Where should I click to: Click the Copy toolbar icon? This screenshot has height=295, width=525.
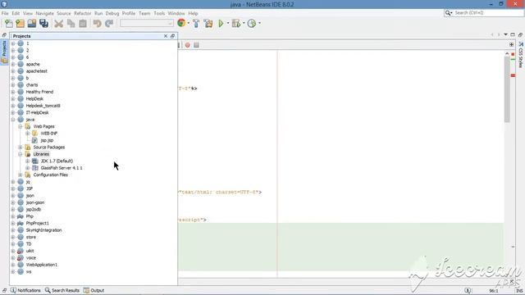point(71,24)
